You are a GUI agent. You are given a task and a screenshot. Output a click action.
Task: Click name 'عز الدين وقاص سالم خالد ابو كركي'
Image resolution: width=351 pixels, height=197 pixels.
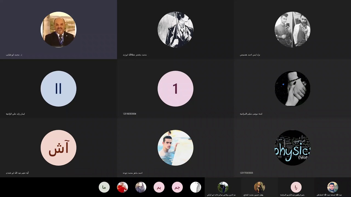221,195
